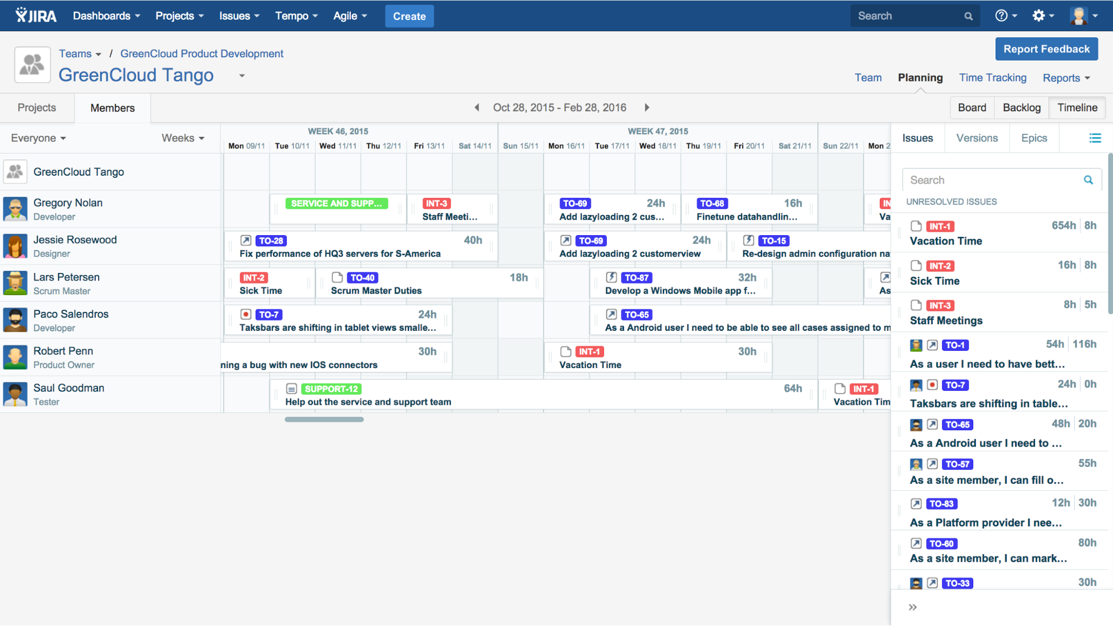Click the GreenCloud Tango team avatar icon

click(32, 64)
